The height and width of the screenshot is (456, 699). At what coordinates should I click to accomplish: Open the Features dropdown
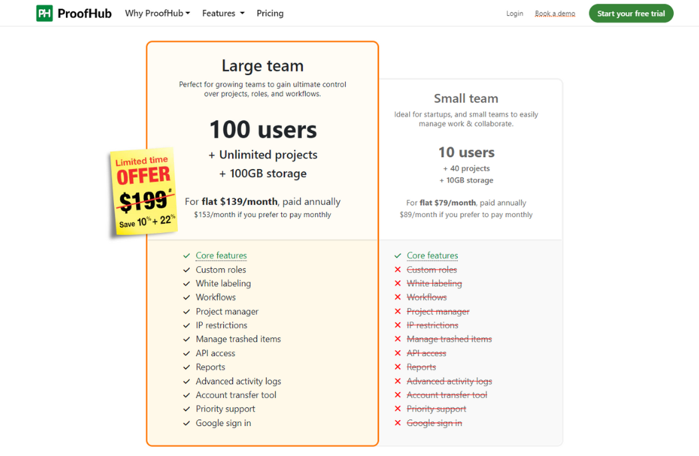(223, 13)
